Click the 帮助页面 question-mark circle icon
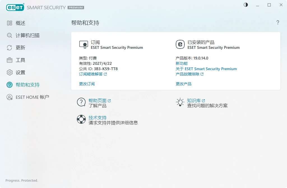Viewport: 287px width, 188px height. pyautogui.click(x=81, y=102)
